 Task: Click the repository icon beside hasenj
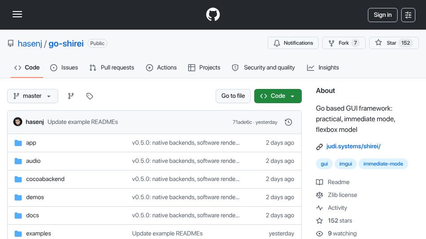pos(11,43)
